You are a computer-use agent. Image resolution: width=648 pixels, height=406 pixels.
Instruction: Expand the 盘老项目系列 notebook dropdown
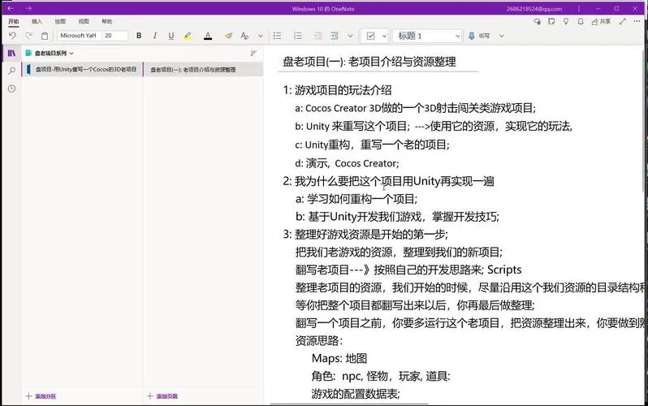coord(50,54)
